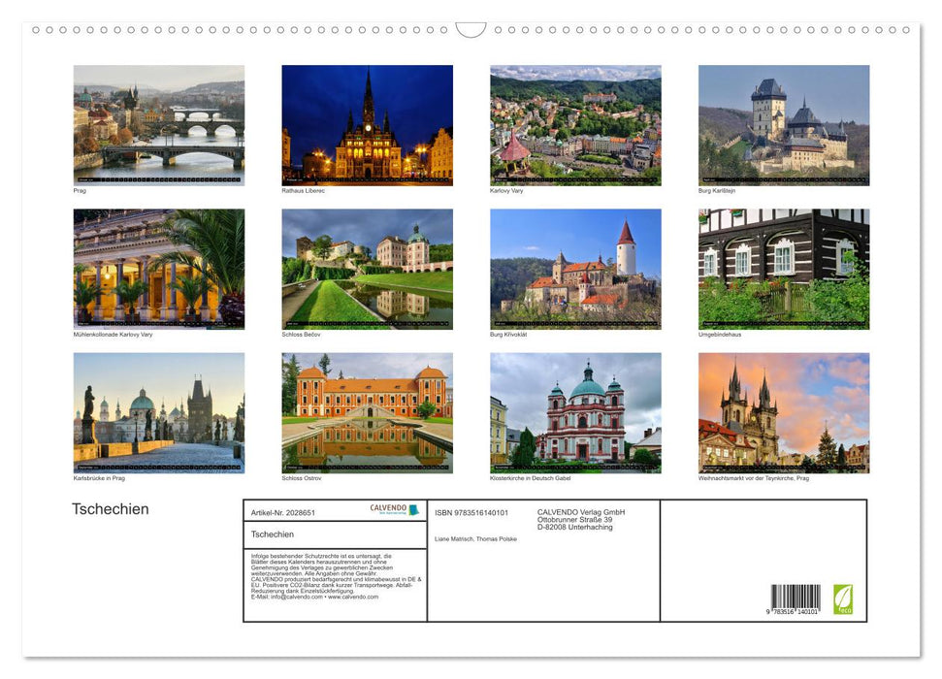The height and width of the screenshot is (679, 942).
Task: Click the Tschechien title heading
Action: pyautogui.click(x=109, y=508)
